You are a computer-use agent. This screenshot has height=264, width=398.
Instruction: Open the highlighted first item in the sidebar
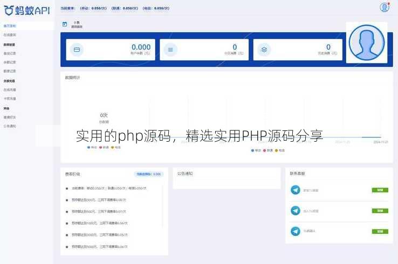(10, 26)
